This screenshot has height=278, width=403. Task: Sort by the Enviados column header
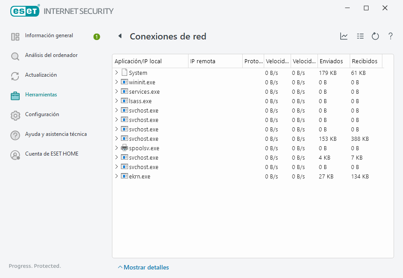point(331,61)
